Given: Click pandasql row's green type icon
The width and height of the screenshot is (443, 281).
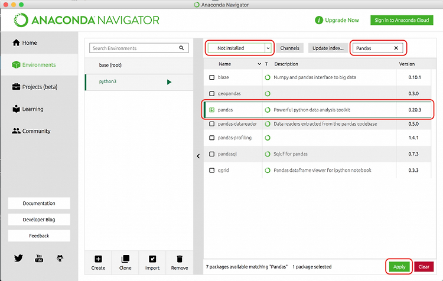Looking at the screenshot, I should tap(267, 154).
